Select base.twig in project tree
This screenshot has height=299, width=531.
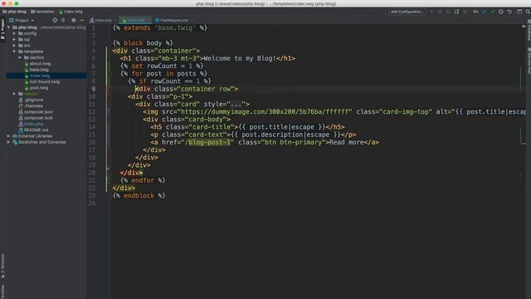point(39,70)
